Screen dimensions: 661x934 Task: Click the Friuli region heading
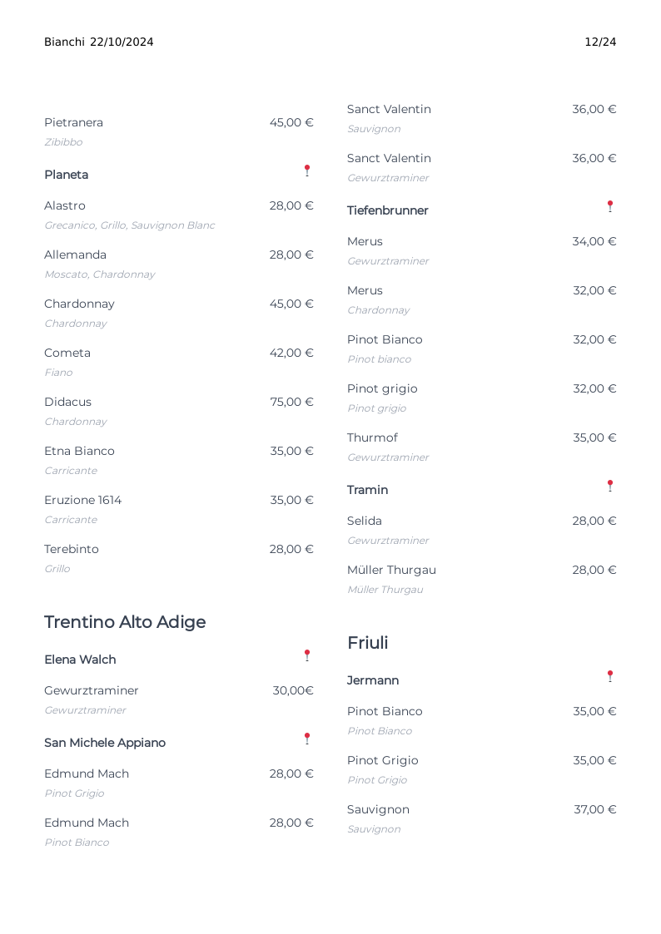[x=368, y=643]
